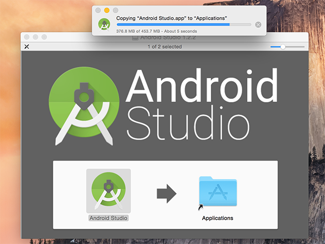Click the copying title text in dialog

coord(172,18)
